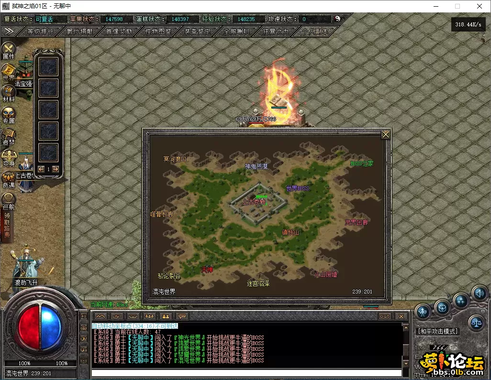Toggle the 和平攻击模式 attack mode label
The image size is (491, 380).
[438, 331]
